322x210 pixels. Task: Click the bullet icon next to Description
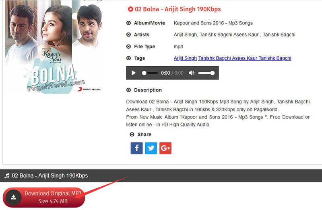click(x=128, y=90)
